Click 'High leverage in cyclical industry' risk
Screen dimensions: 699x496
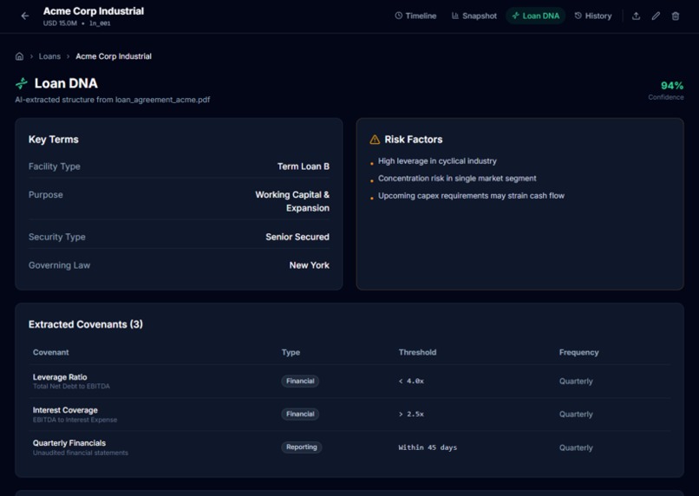click(x=437, y=161)
